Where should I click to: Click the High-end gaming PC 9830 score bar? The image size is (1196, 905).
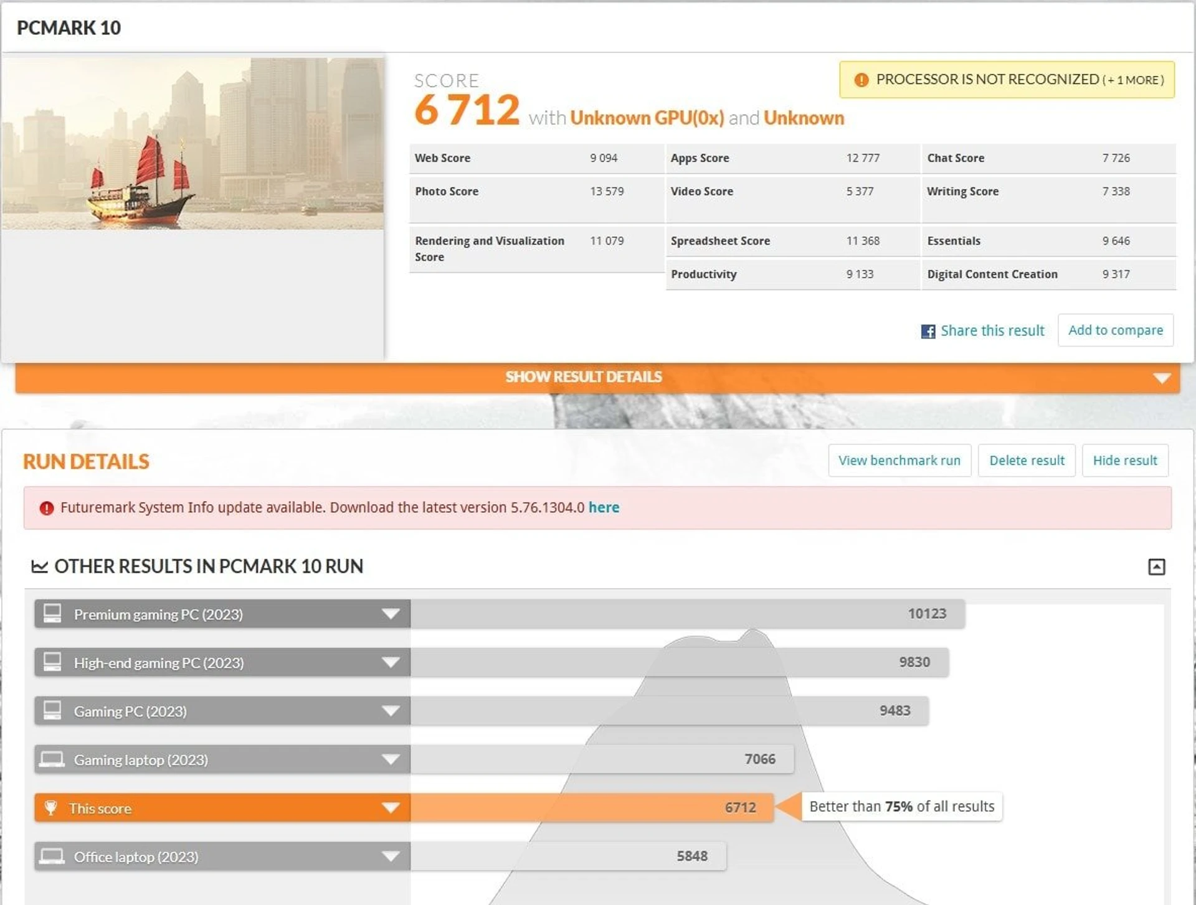click(x=680, y=662)
